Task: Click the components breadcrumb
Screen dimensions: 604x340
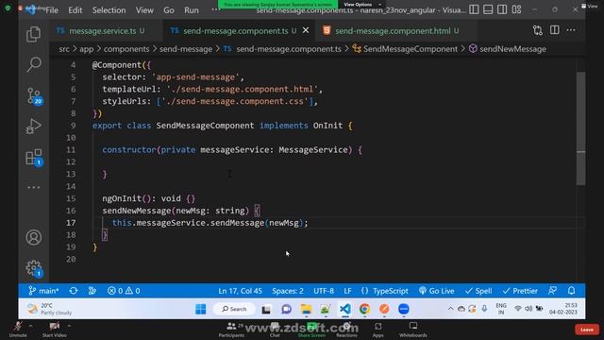Action: [x=126, y=49]
